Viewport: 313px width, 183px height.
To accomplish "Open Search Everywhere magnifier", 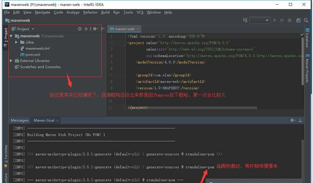I will point(306,20).
